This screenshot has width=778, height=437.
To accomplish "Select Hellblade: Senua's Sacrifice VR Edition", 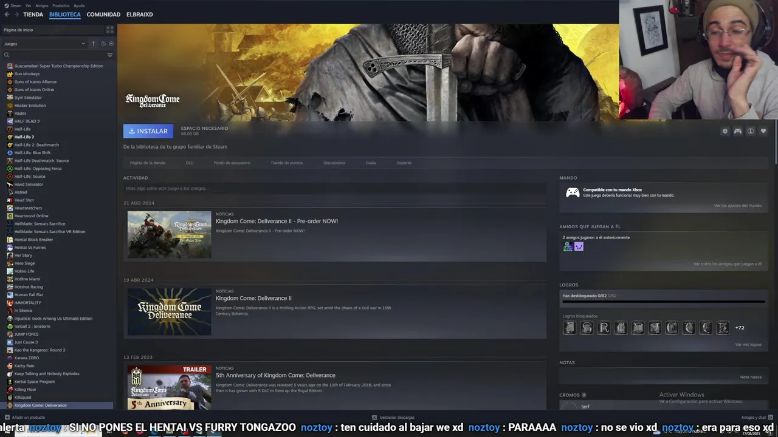I will (50, 231).
